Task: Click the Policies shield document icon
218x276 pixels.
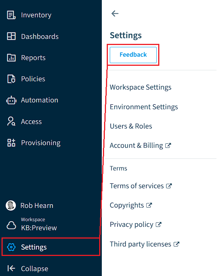Action: [11, 79]
